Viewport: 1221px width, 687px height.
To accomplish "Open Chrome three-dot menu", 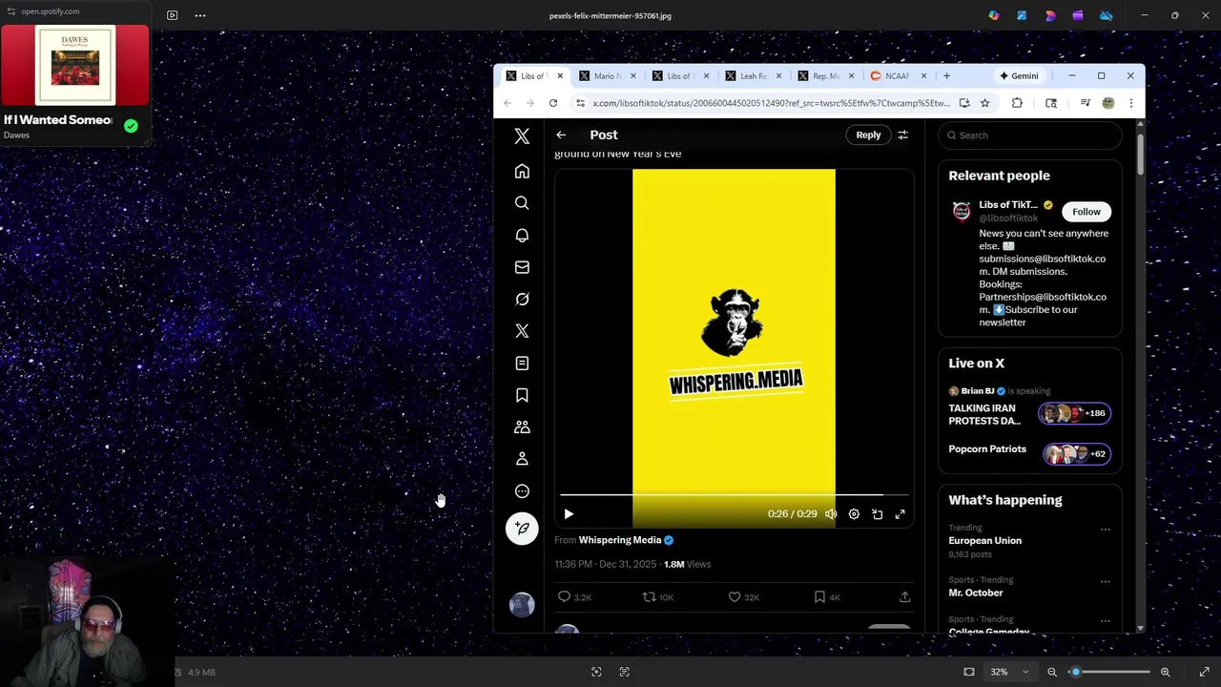I will (x=1130, y=103).
